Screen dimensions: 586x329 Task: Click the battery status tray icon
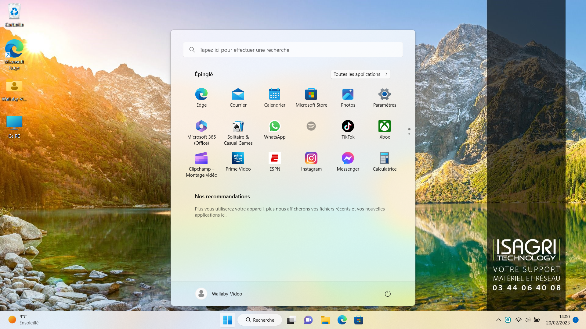click(537, 320)
